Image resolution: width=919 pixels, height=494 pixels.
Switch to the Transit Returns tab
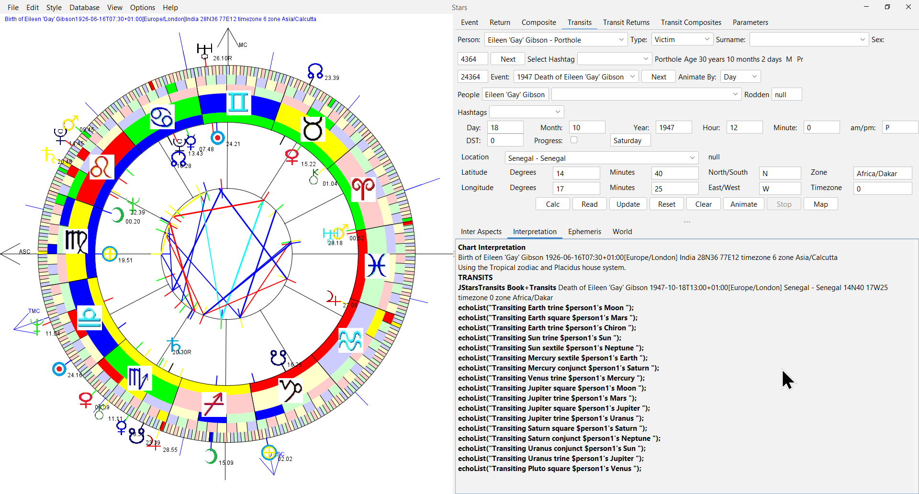(x=626, y=22)
